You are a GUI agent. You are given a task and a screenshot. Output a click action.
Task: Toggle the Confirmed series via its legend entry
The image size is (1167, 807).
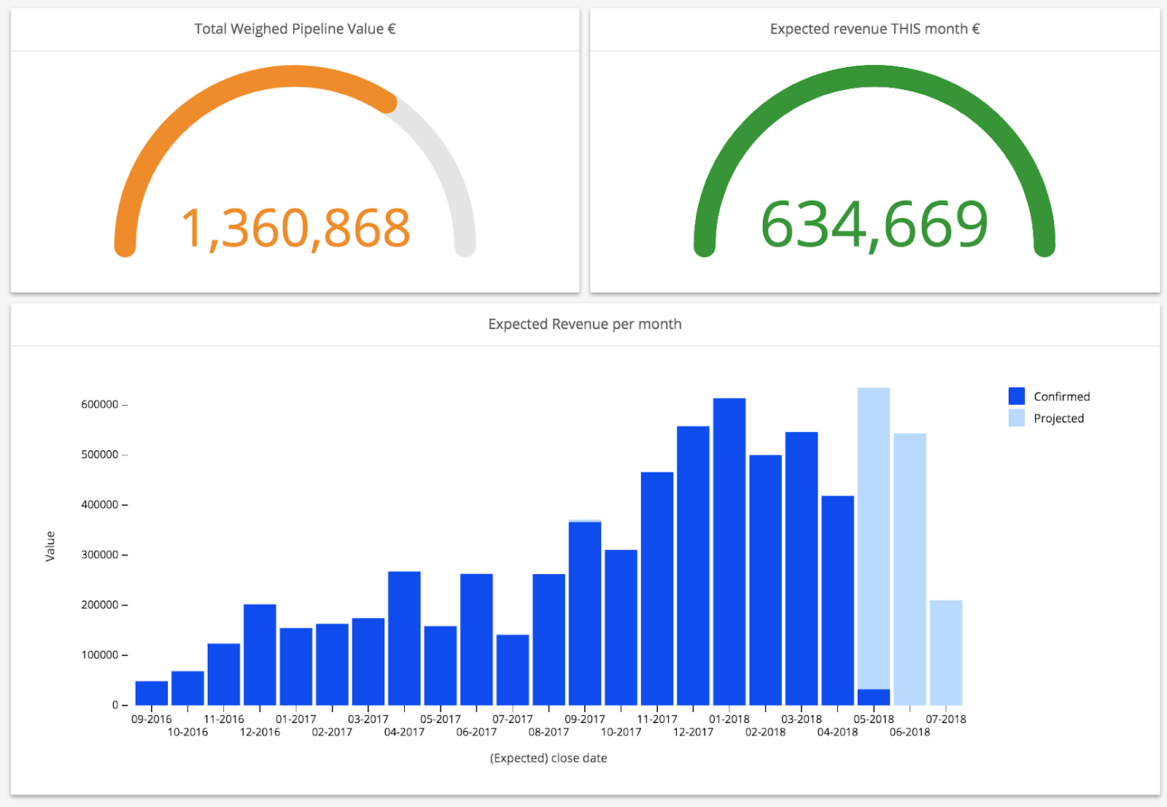[1061, 396]
